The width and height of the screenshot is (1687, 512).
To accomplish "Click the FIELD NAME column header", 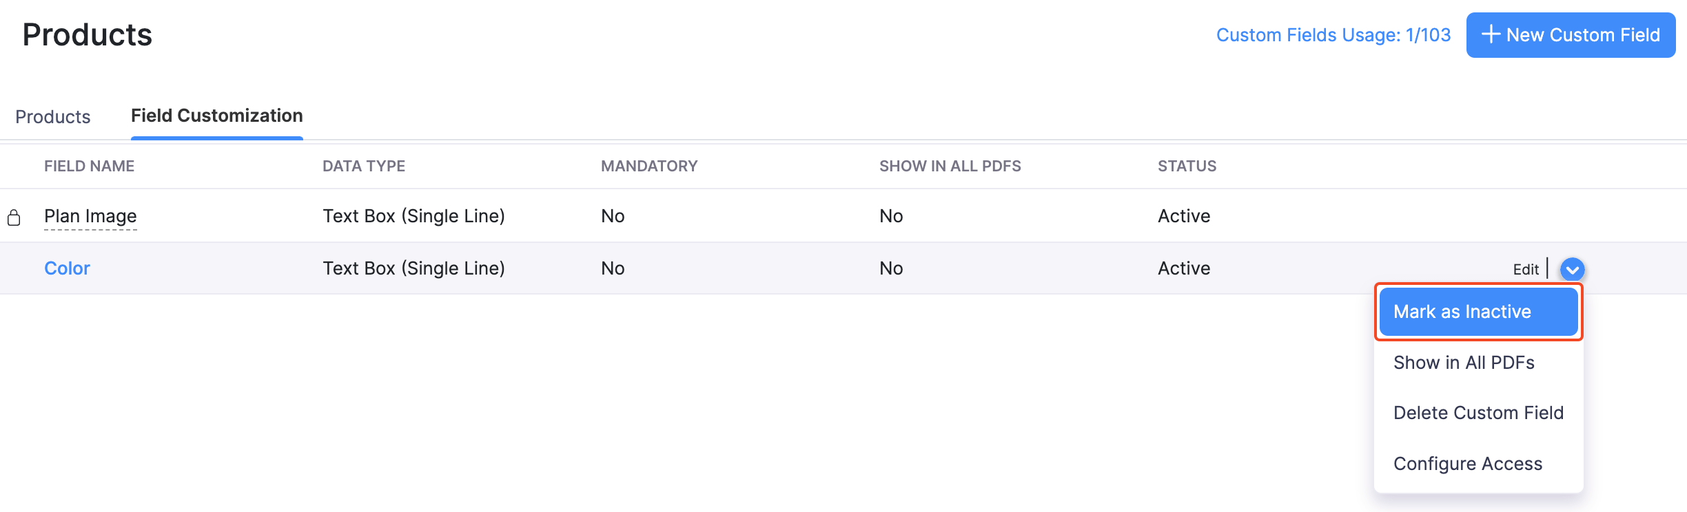I will pos(88,166).
